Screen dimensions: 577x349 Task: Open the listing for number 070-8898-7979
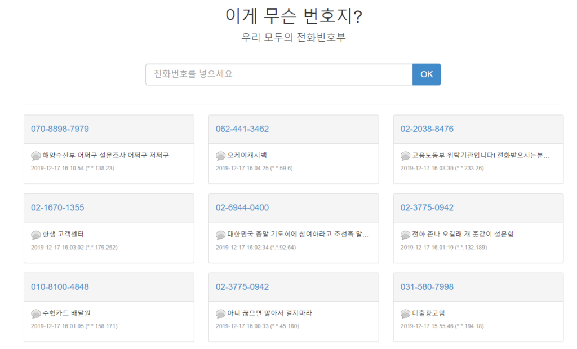(60, 129)
